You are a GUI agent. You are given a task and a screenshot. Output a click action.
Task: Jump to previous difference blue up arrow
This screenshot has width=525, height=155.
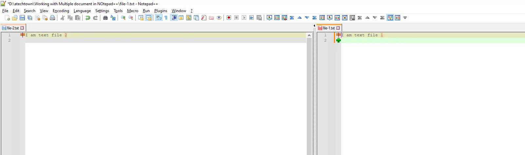coord(300,18)
